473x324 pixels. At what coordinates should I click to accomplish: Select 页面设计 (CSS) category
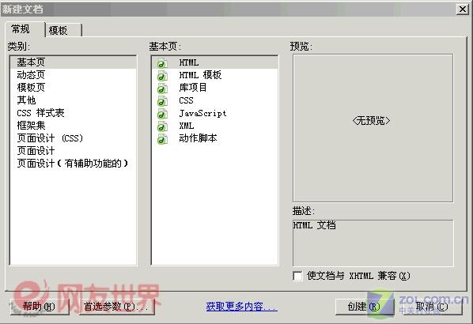coord(50,138)
